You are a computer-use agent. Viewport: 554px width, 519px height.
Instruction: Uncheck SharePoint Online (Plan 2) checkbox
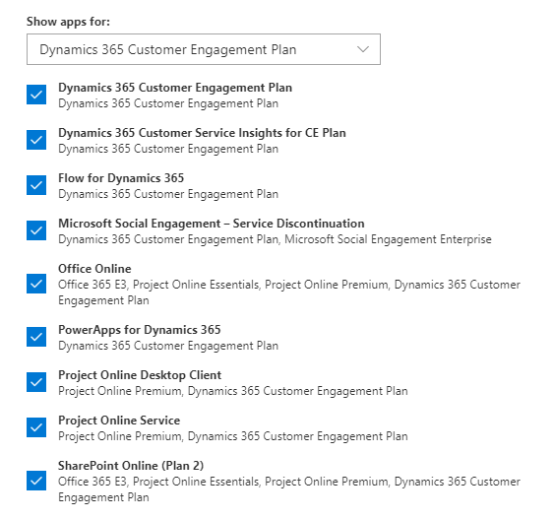(x=36, y=481)
